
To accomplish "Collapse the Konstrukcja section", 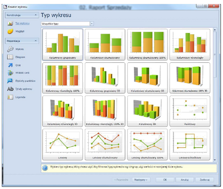I will pyautogui.click(x=36, y=15).
